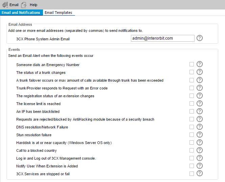225x182 pixels.
Task: Enable Notify User When Extension is Added
Action: click(192, 166)
